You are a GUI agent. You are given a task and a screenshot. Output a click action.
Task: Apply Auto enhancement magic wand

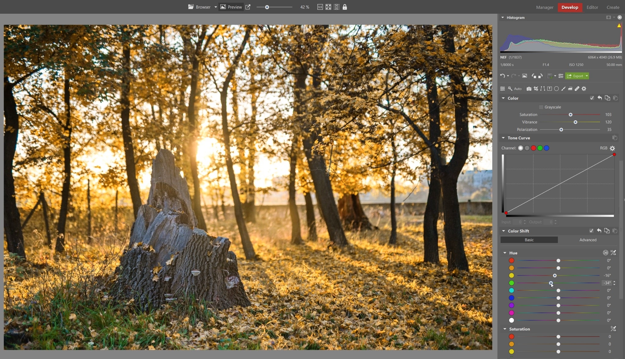515,89
